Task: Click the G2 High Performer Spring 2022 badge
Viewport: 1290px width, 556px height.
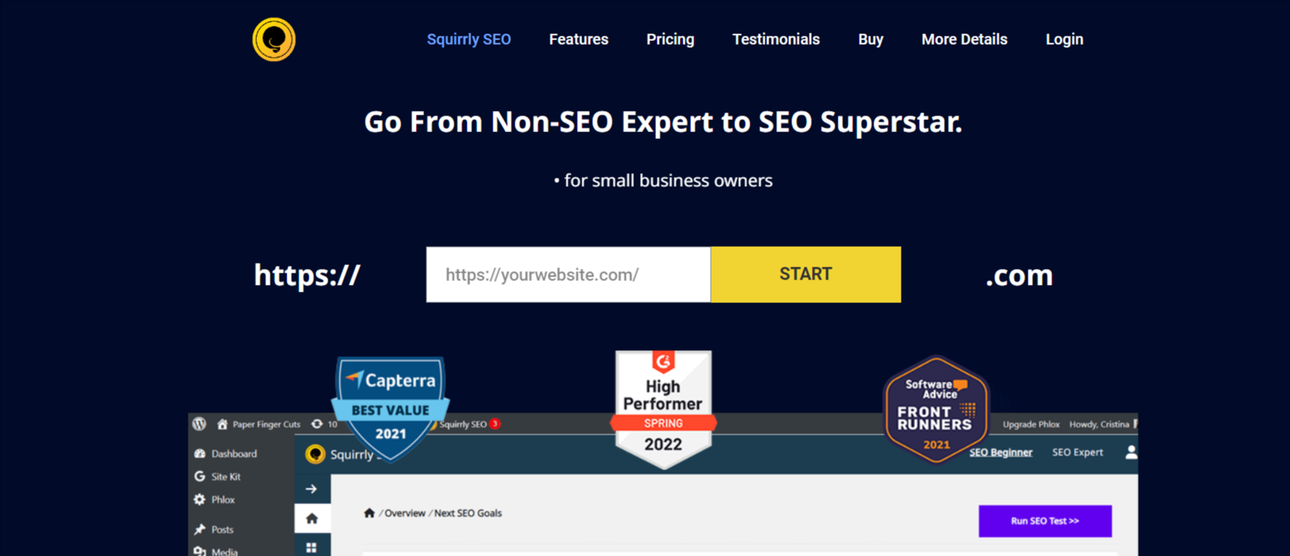Action: (663, 409)
